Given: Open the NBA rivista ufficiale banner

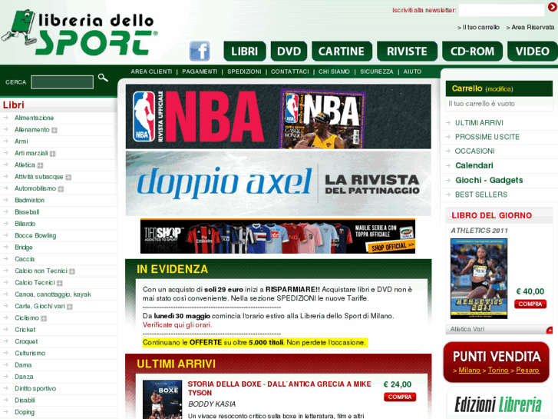Looking at the screenshot, I should [x=279, y=117].
